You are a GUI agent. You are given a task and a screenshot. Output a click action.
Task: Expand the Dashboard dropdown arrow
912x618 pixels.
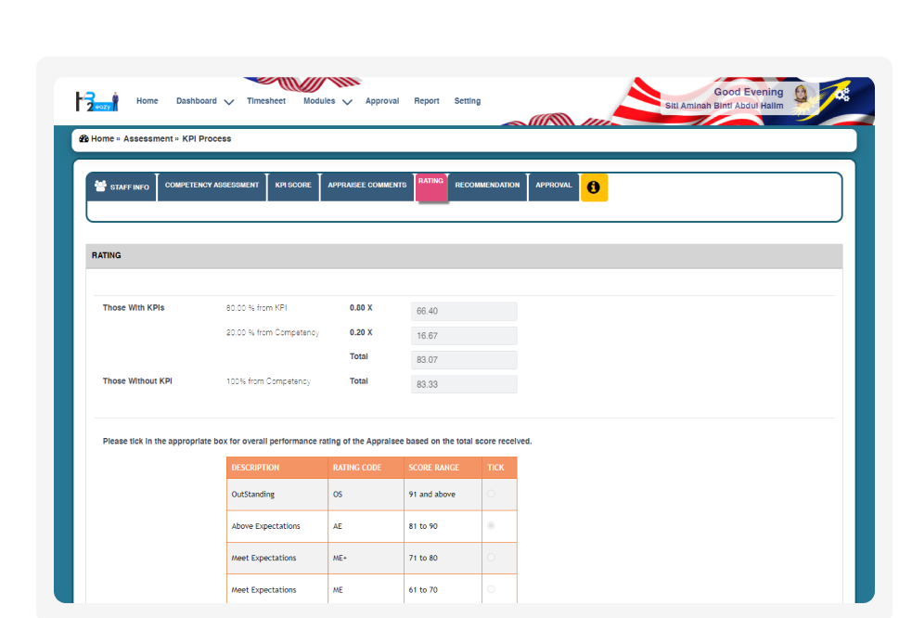point(228,102)
